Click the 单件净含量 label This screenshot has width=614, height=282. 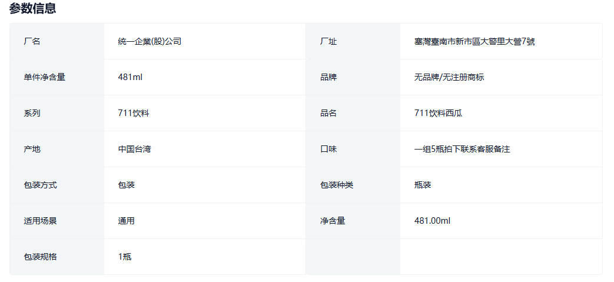45,77
